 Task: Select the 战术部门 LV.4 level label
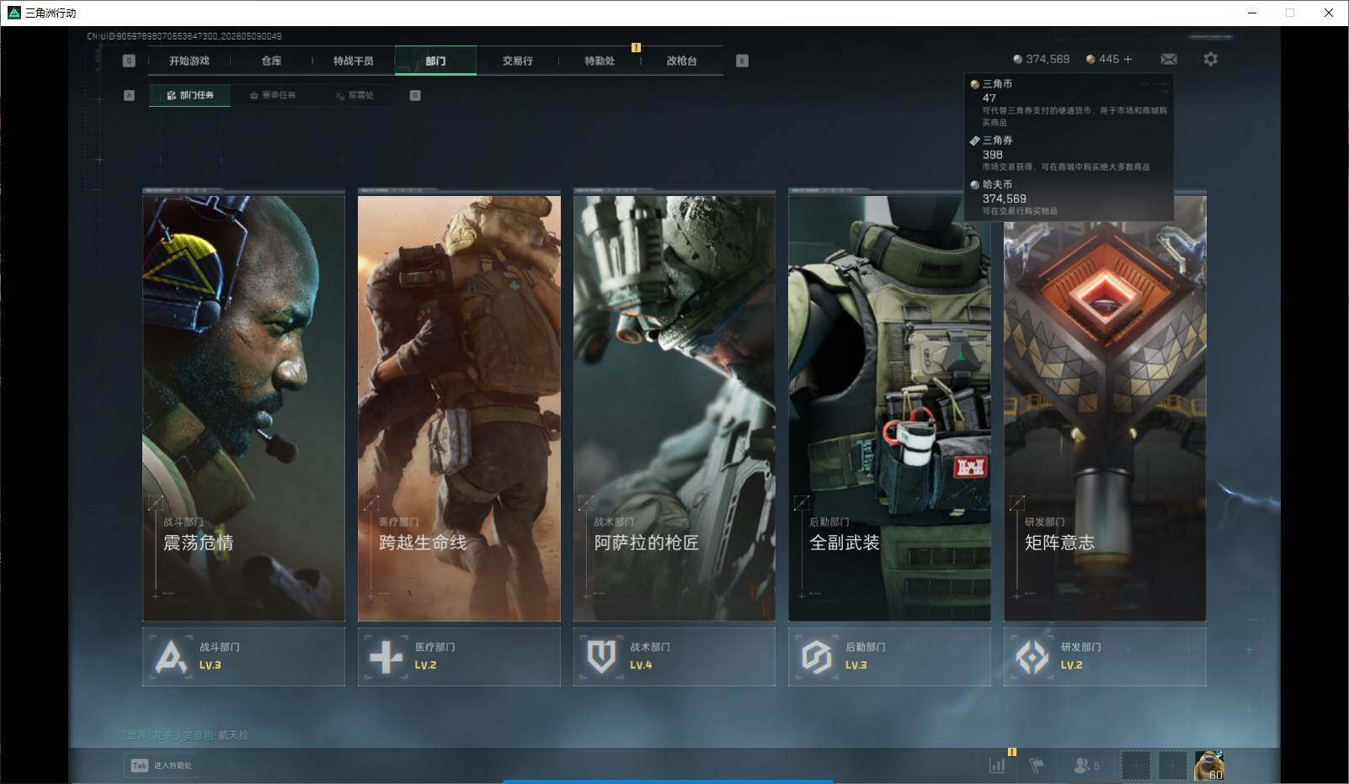tap(641, 665)
